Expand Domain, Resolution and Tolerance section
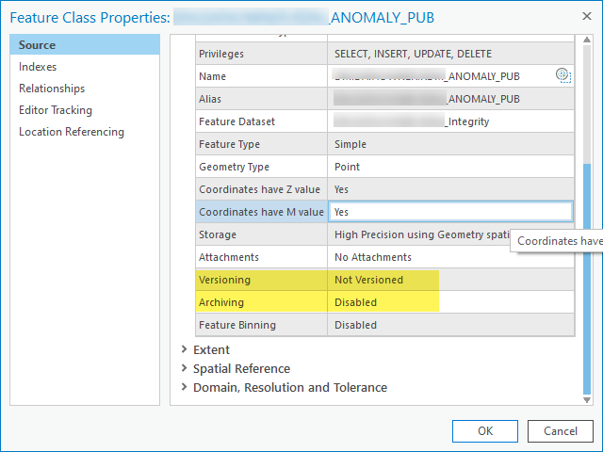This screenshot has height=452, width=603. [x=183, y=388]
